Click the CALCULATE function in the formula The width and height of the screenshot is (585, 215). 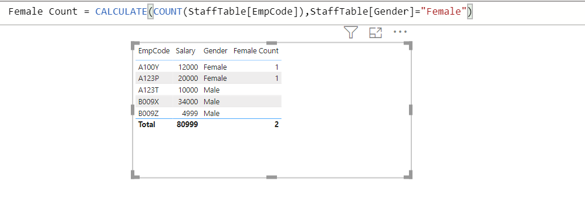(121, 12)
